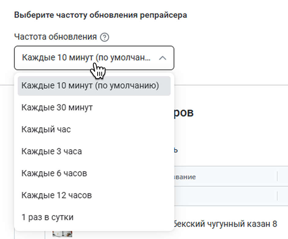Click the Выберите частоту обновления репрайсера heading
Screen dimensions: 288x239
(101, 15)
